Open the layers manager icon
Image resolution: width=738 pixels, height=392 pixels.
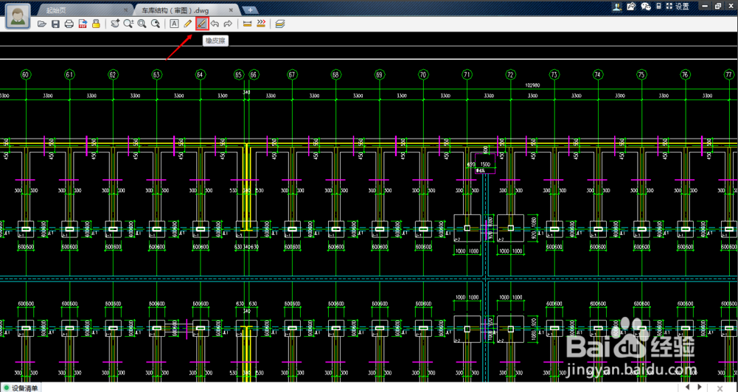[280, 24]
